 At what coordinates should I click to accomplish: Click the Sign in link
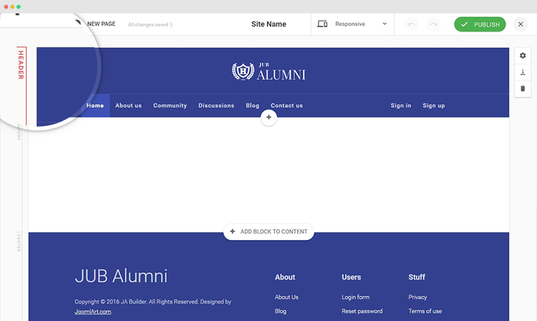(x=401, y=105)
